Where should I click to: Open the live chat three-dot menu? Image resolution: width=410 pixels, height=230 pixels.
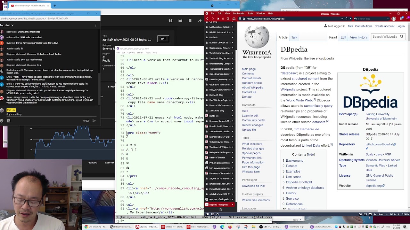pos(95,25)
